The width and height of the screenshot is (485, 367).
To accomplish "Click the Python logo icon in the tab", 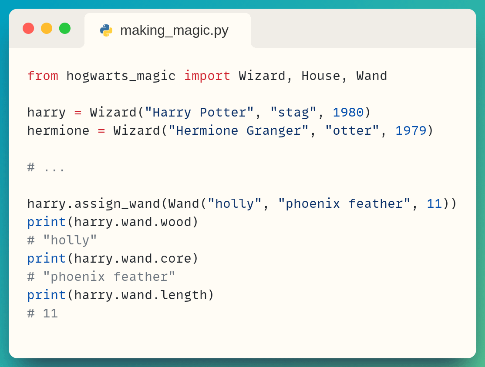I will (106, 30).
